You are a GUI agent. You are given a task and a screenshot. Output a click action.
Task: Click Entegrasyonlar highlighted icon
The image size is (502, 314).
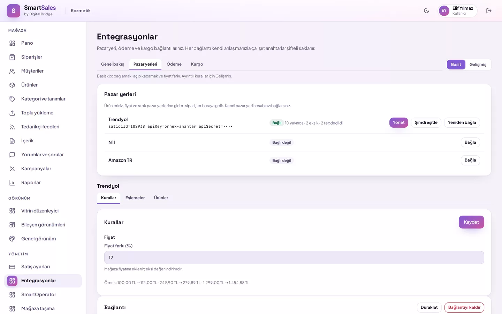[12, 281]
